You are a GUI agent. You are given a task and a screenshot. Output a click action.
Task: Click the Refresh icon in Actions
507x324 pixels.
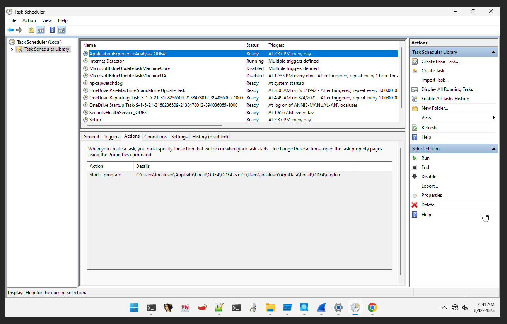(415, 128)
